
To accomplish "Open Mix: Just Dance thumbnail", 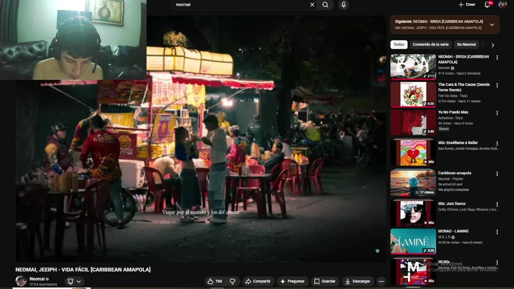I will click(x=413, y=213).
